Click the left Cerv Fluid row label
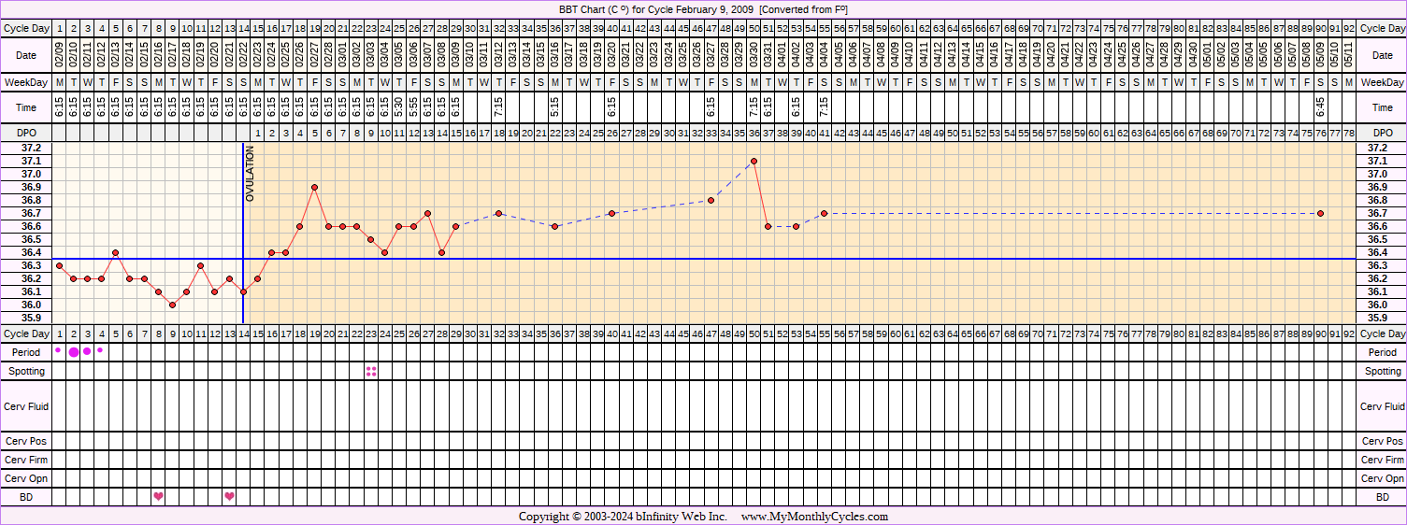 tap(26, 406)
